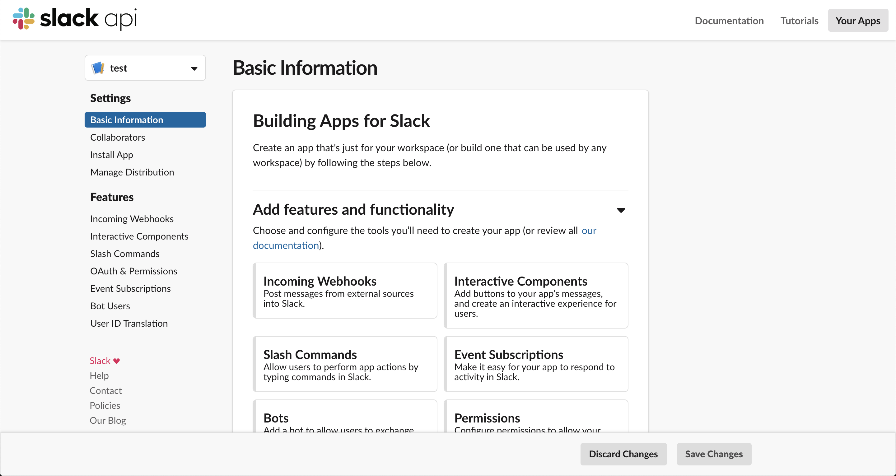This screenshot has width=896, height=476.
Task: Click the test app workspace icon
Action: tap(98, 68)
